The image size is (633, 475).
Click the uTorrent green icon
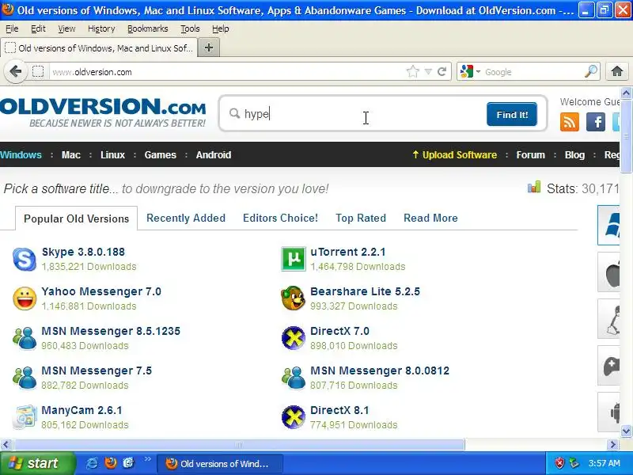294,259
